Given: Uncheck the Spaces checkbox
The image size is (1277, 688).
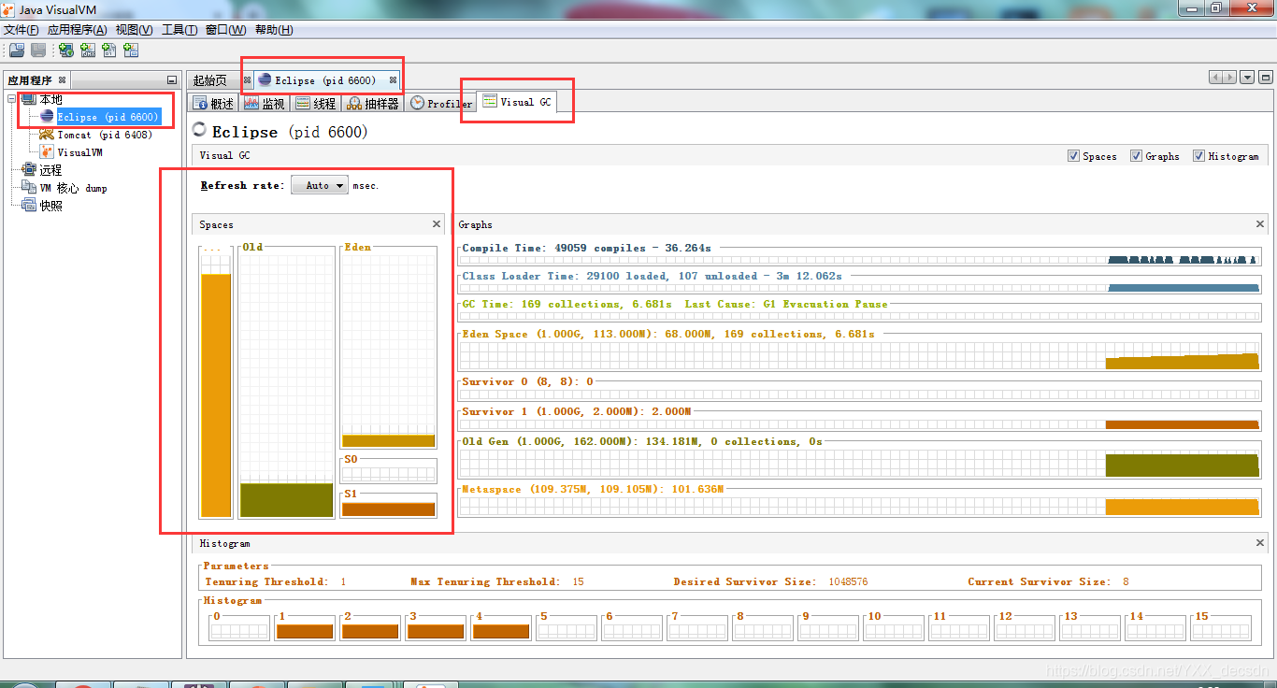Looking at the screenshot, I should click(1073, 156).
